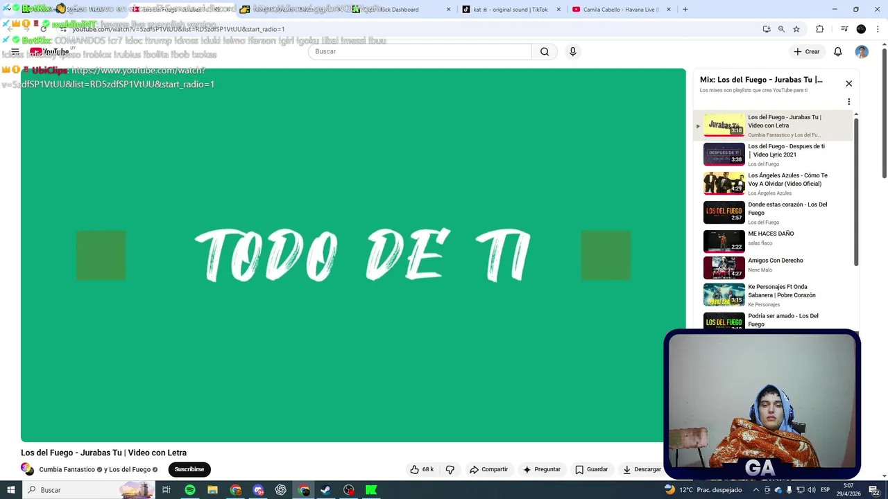This screenshot has height=499, width=888.
Task: Click the Preguntar button
Action: pos(541,469)
